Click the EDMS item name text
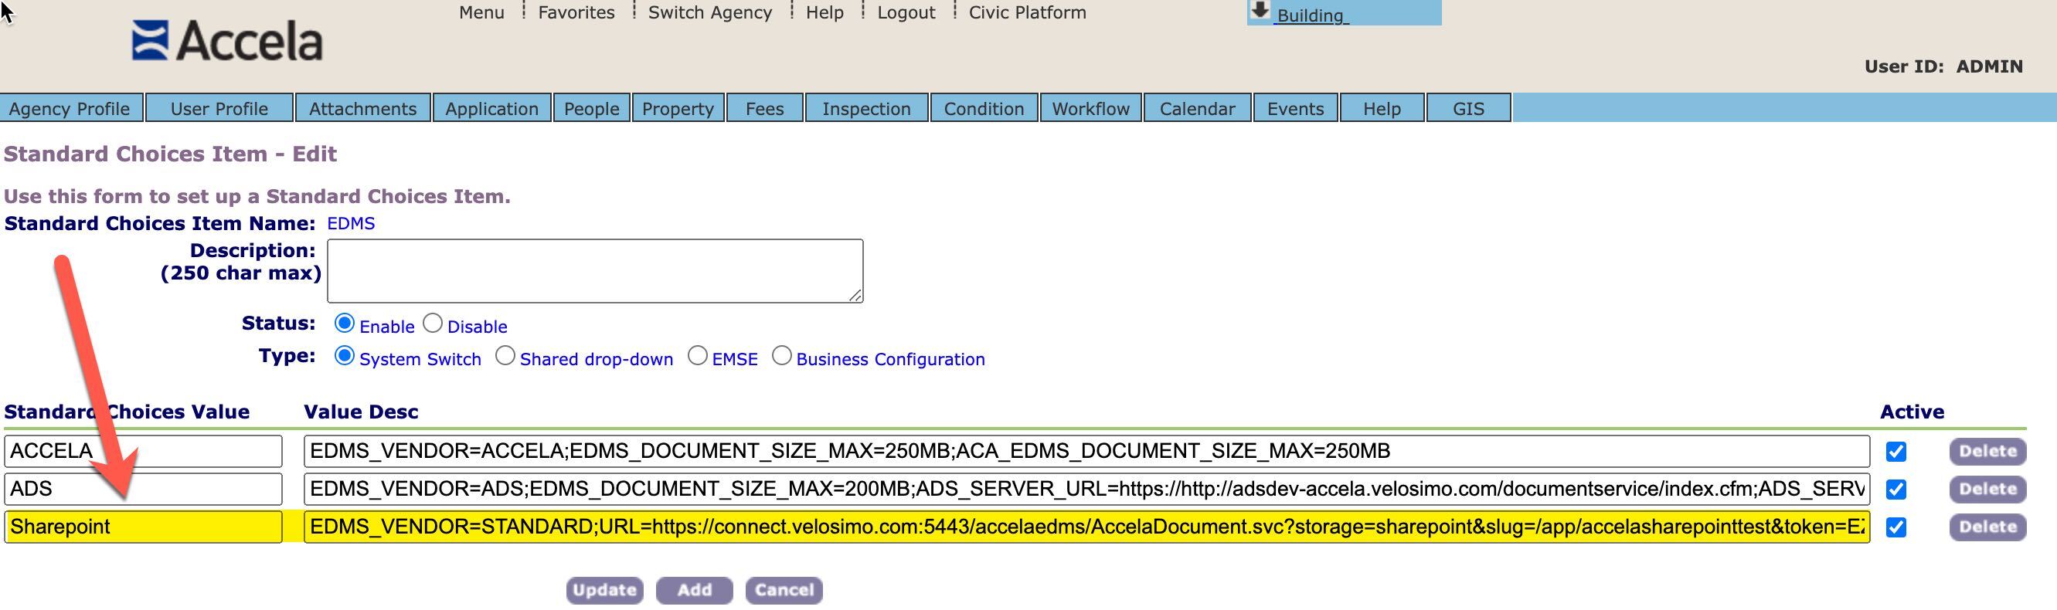2057x610 pixels. [x=351, y=224]
